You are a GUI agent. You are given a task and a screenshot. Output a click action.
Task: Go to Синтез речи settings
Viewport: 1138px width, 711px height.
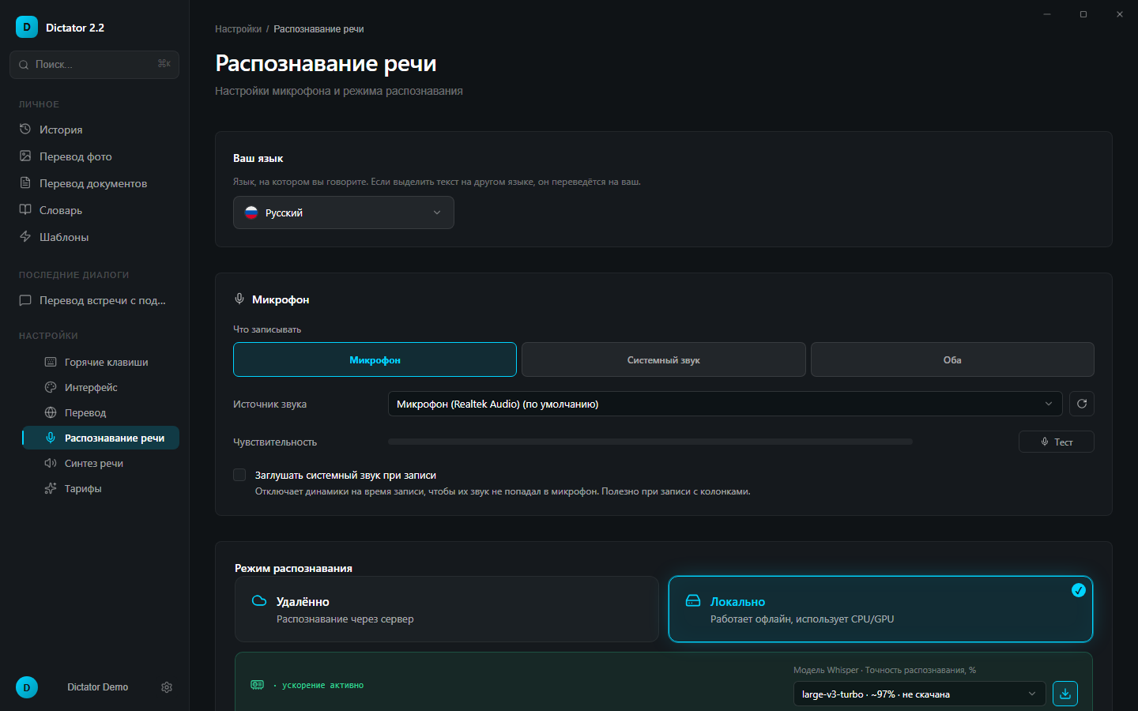tap(100, 463)
